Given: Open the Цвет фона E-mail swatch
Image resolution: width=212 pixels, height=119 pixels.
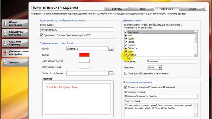Looking at the screenshot, I should point(84,67).
